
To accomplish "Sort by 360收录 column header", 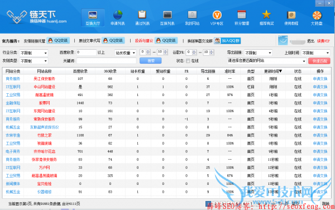I will 110,71.
